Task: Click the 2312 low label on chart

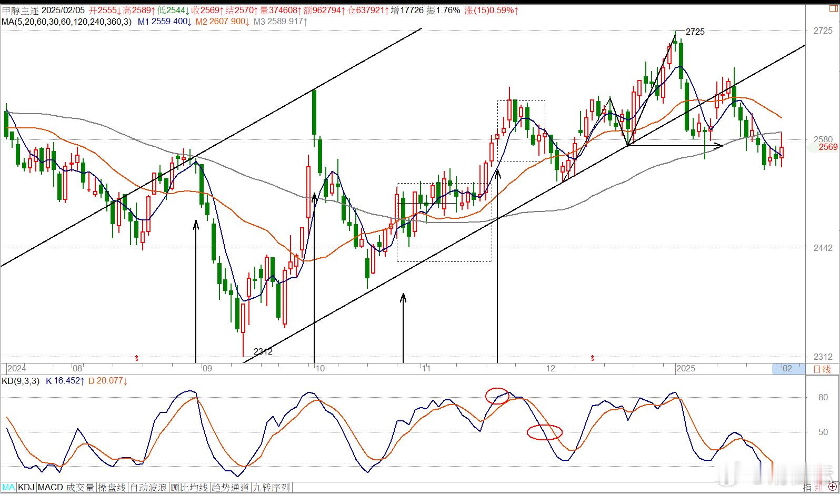Action: tap(263, 352)
